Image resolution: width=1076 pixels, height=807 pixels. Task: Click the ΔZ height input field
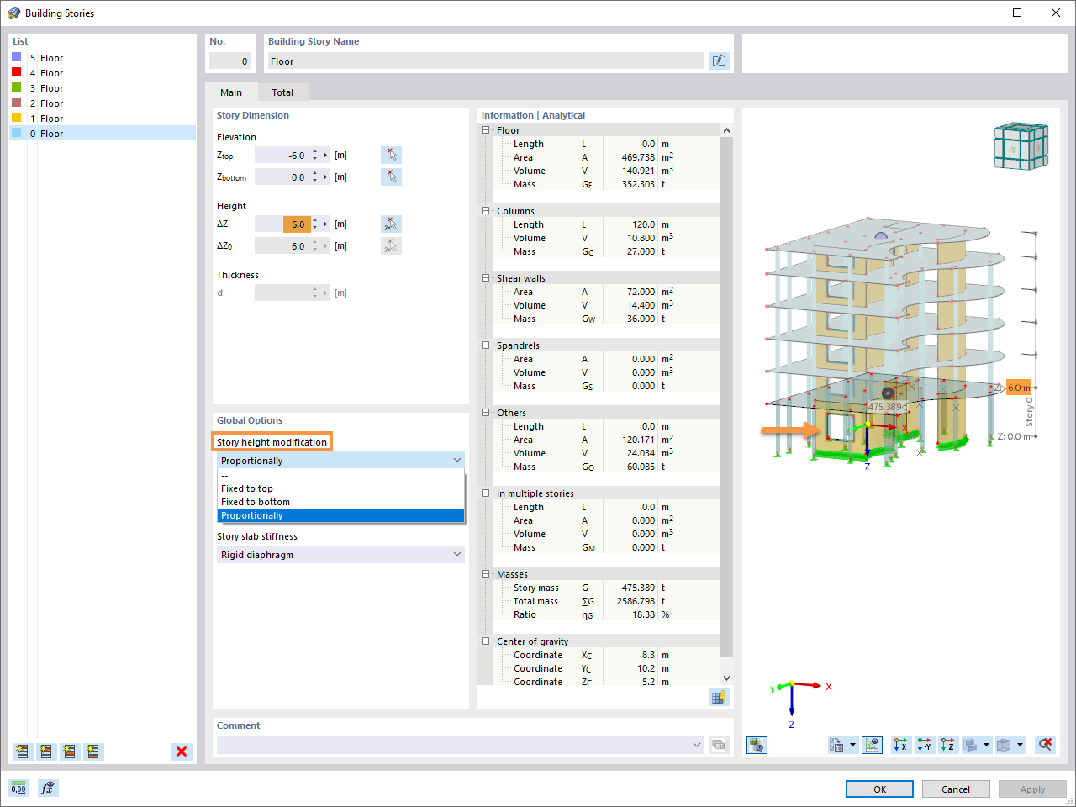tap(282, 224)
